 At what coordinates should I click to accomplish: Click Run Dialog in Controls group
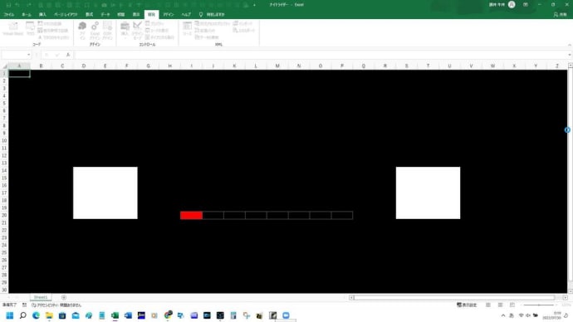(159, 37)
